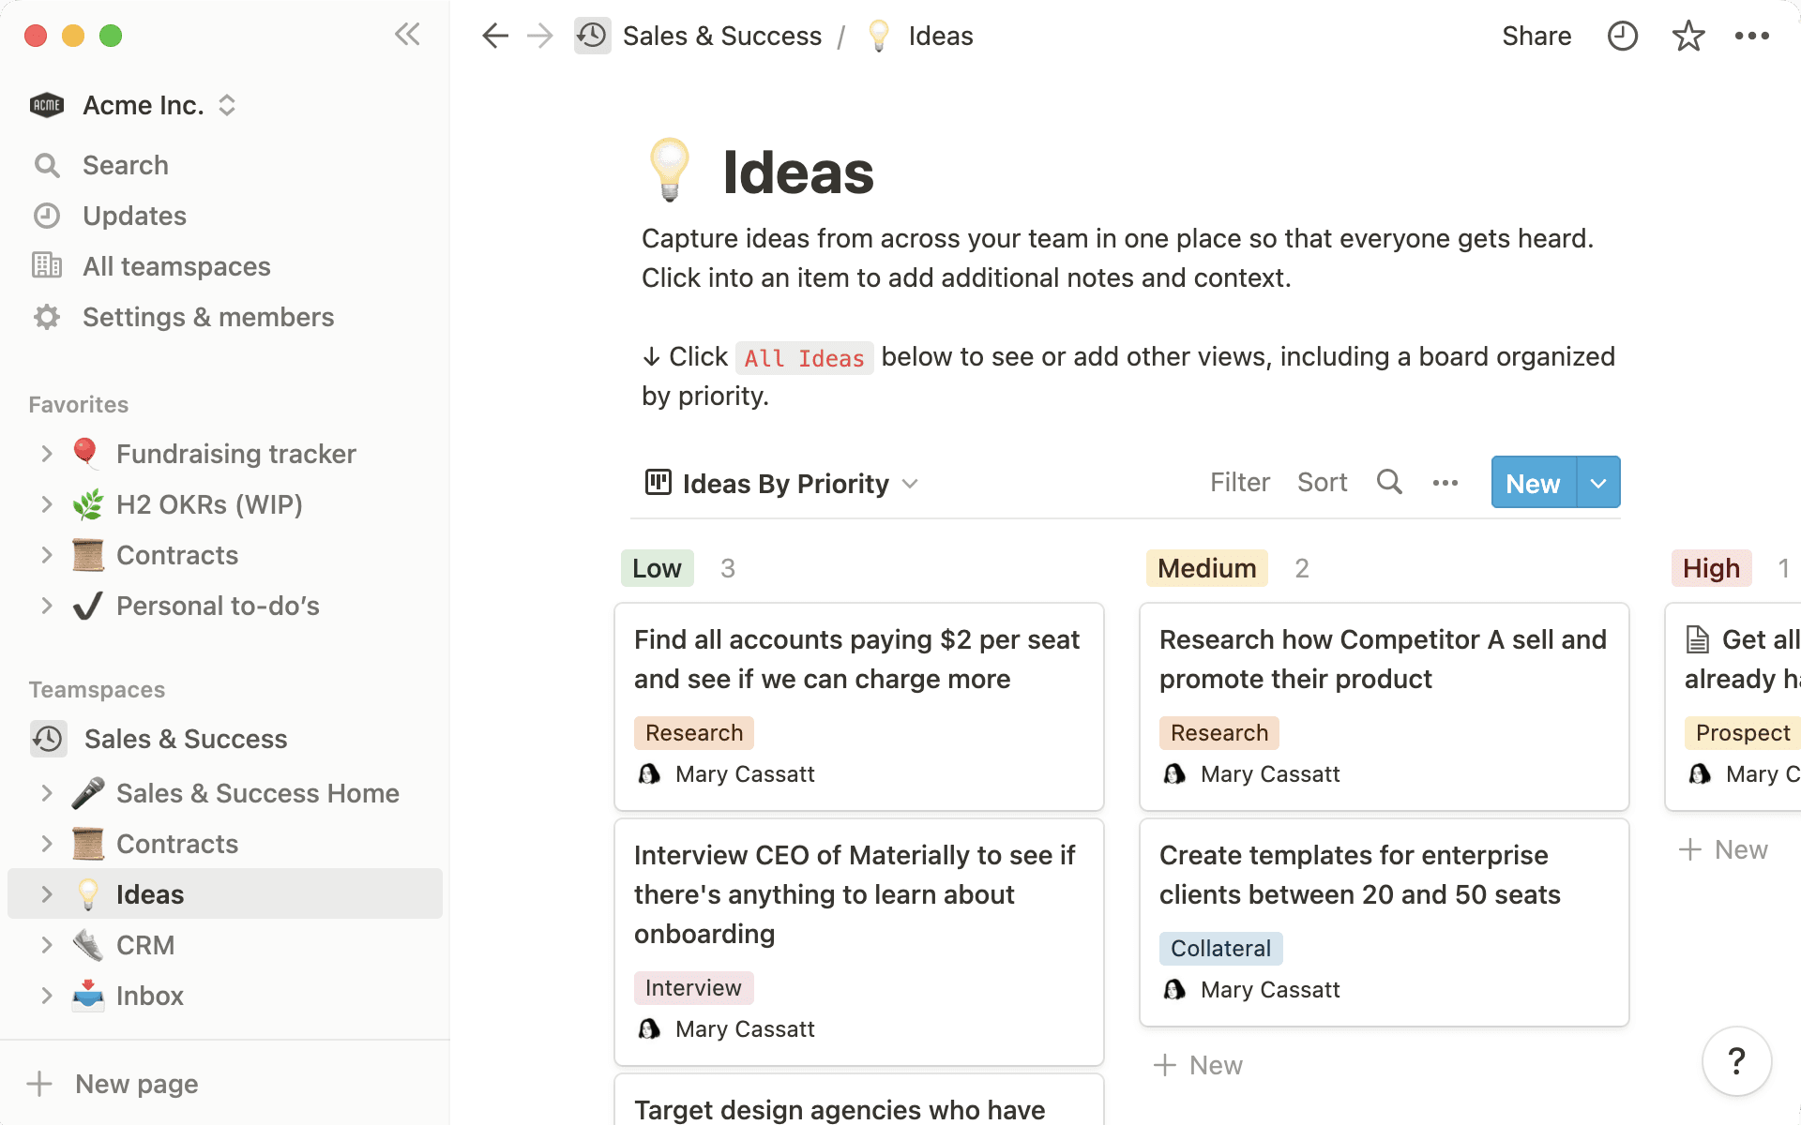Open Sort options for the board
The height and width of the screenshot is (1125, 1801).
(x=1323, y=482)
